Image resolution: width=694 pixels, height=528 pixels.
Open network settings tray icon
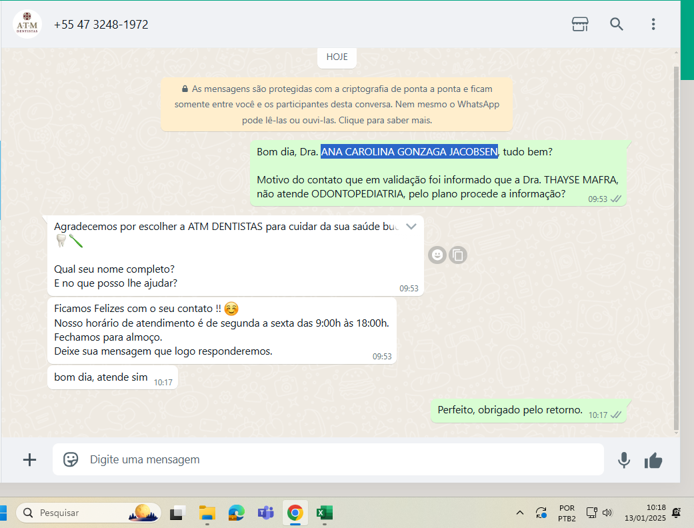pos(592,513)
